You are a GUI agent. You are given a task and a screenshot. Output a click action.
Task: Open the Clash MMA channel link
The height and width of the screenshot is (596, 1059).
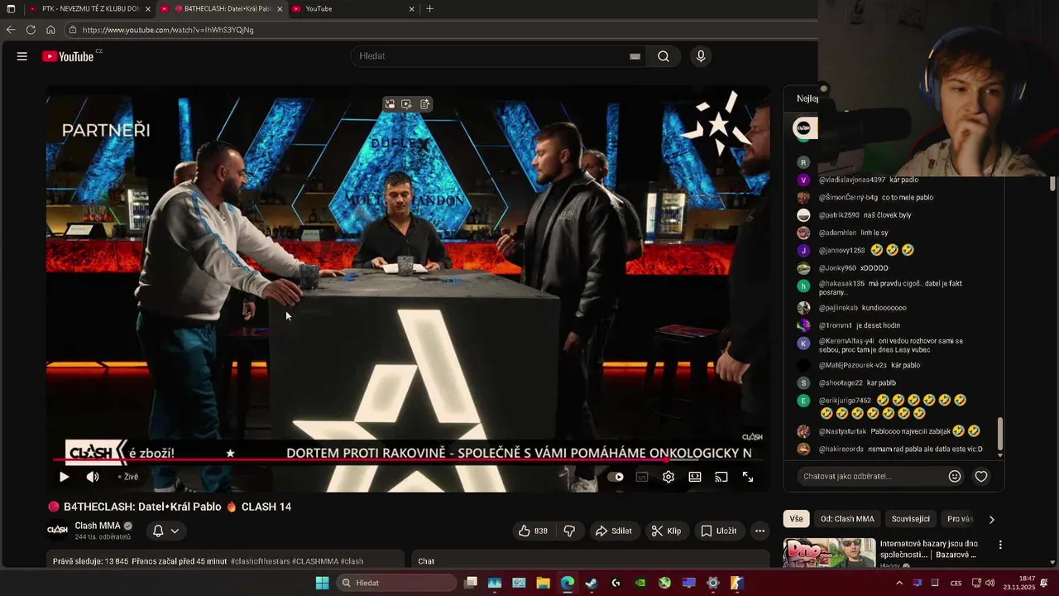coord(98,526)
